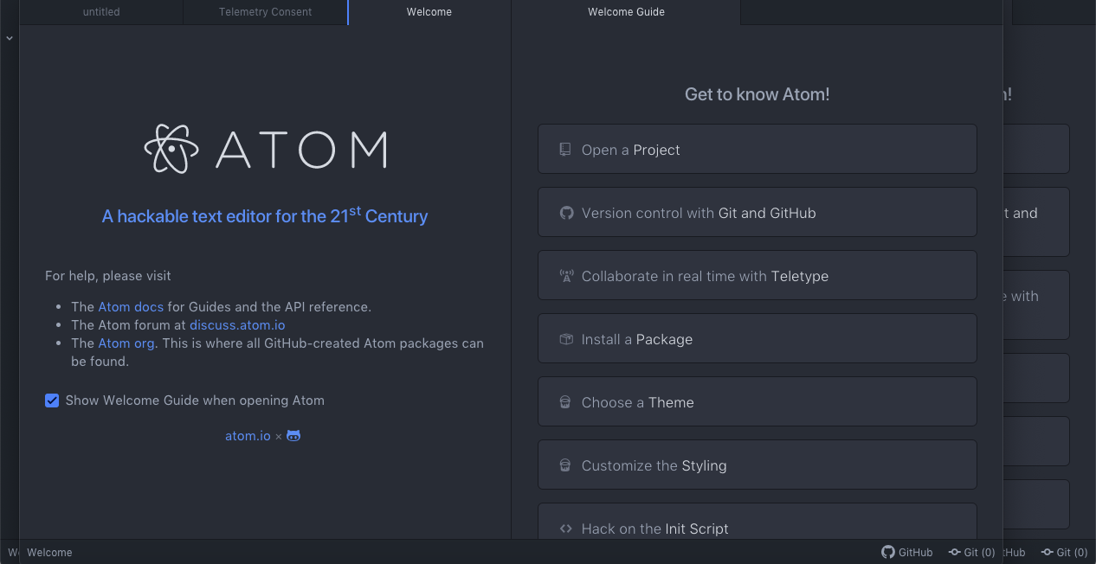Uncheck Show Welcome Guide when opening Atom
This screenshot has height=564, width=1096.
point(52,401)
